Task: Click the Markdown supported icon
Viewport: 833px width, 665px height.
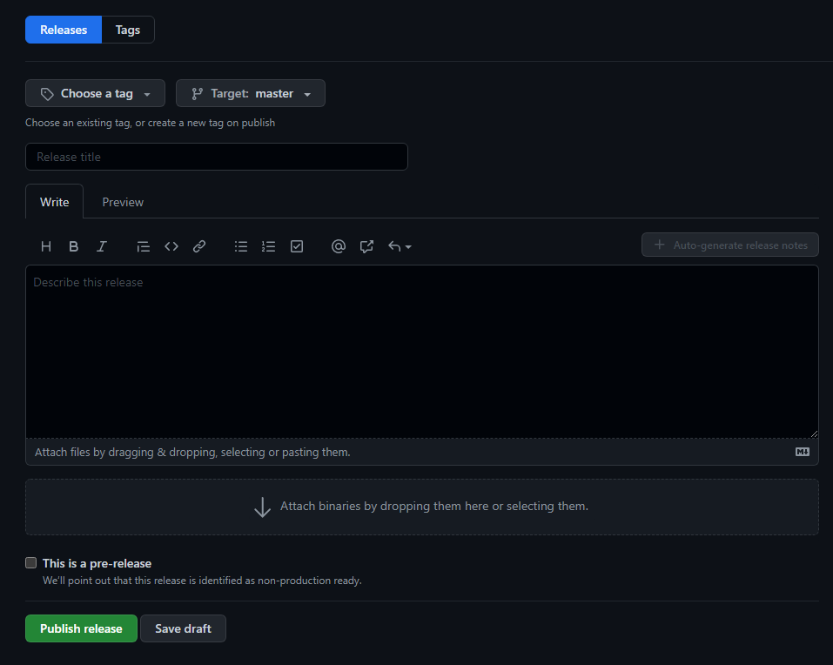Action: click(x=802, y=452)
